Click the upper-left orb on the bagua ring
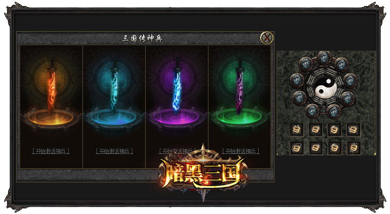The width and height of the screenshot is (390, 214). (305, 64)
